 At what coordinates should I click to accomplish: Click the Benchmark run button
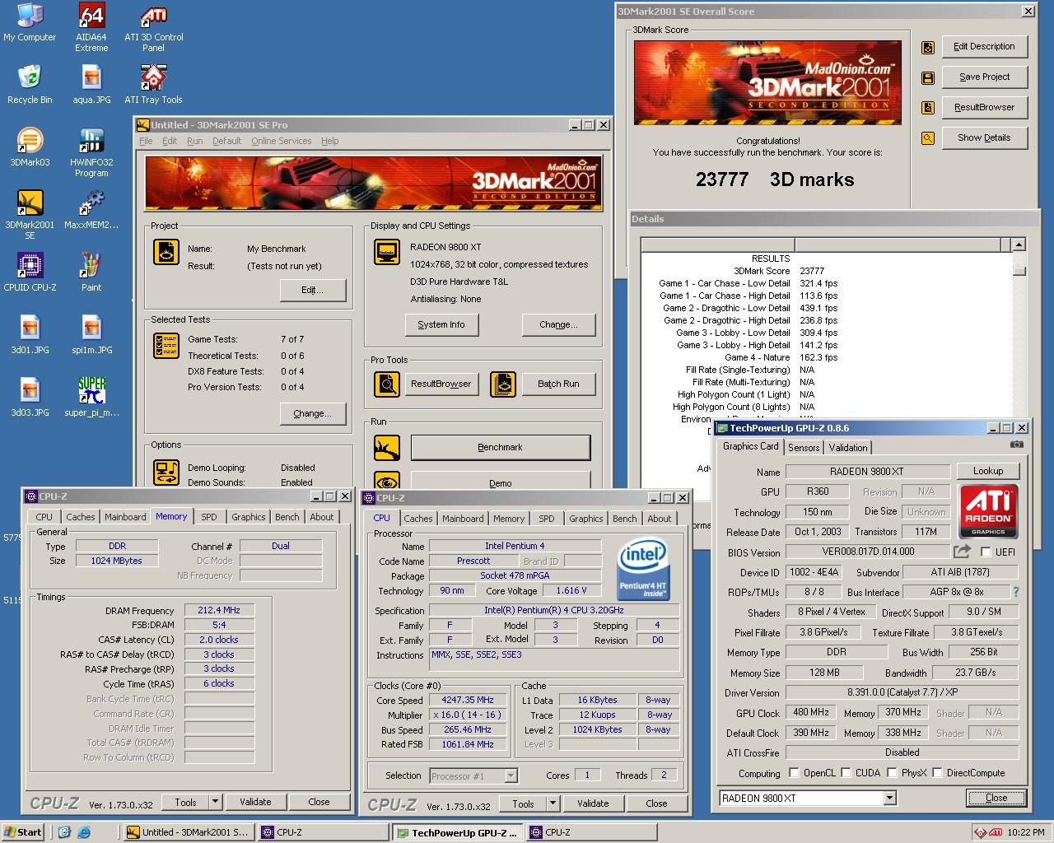[x=500, y=447]
